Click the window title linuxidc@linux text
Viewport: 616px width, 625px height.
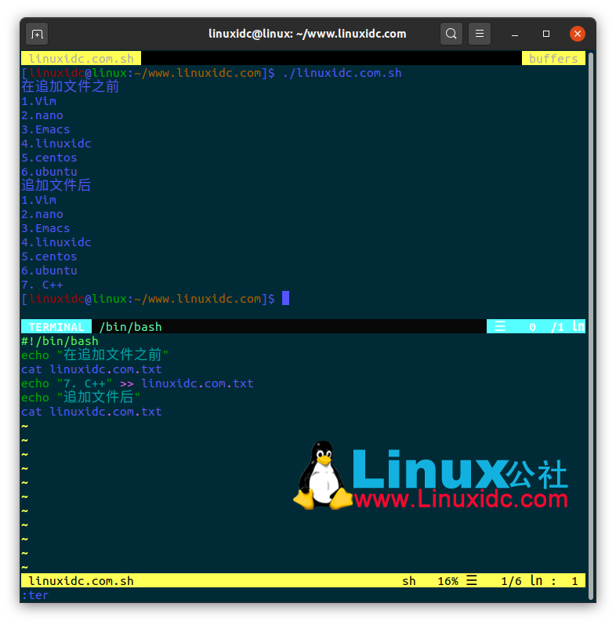click(307, 34)
